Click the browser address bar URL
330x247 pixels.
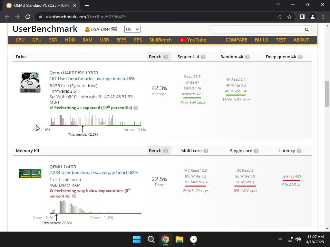click(86, 17)
